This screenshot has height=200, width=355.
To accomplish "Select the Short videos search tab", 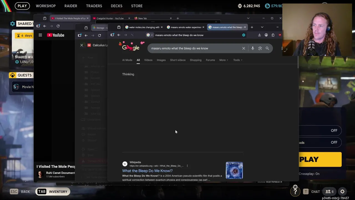I will (x=178, y=60).
